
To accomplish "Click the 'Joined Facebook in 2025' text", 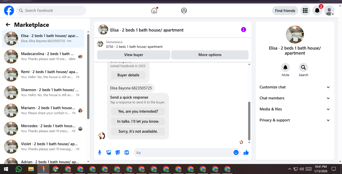I will coord(128,66).
